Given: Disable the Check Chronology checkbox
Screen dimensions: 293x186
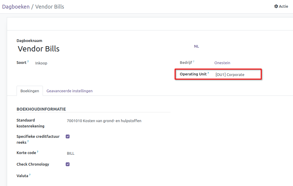Looking at the screenshot, I should click(67, 164).
